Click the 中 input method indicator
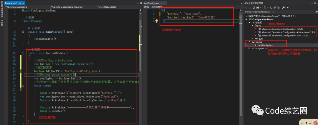Screen dimensions: 318x125 coord(302,123)
